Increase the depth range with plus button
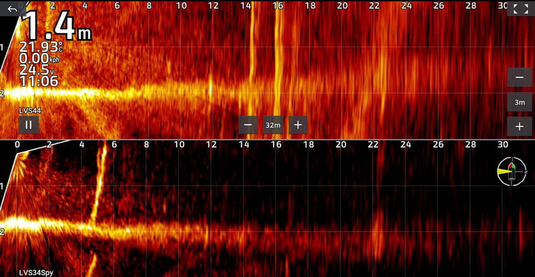This screenshot has height=277, width=535. click(519, 126)
